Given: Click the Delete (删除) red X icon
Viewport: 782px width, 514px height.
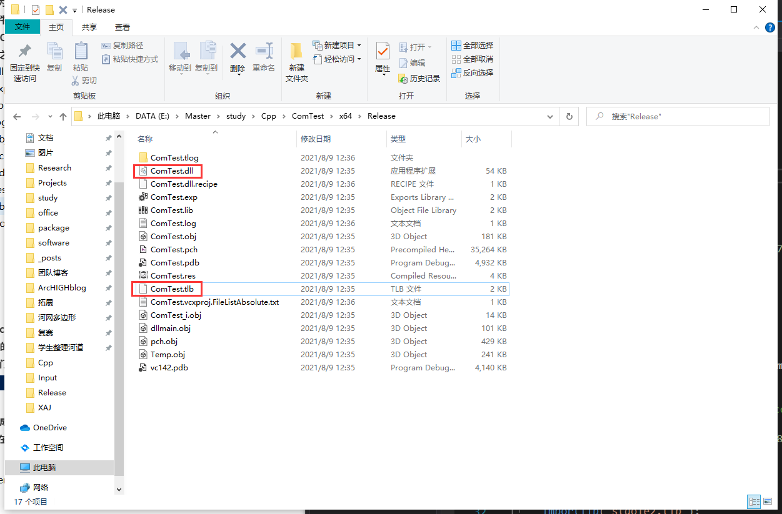Looking at the screenshot, I should (238, 51).
